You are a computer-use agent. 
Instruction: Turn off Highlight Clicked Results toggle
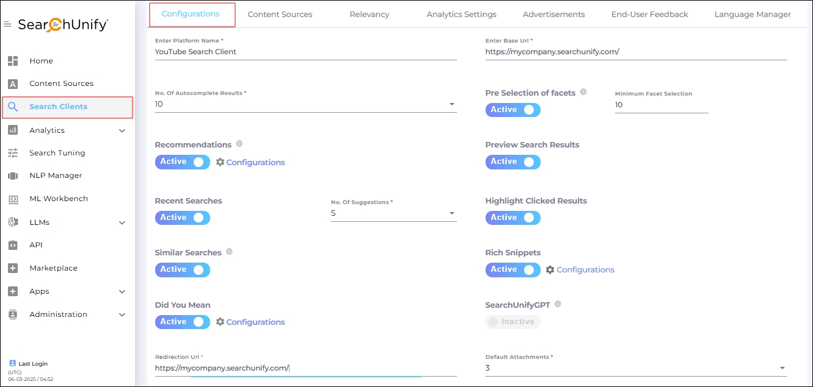[512, 218]
